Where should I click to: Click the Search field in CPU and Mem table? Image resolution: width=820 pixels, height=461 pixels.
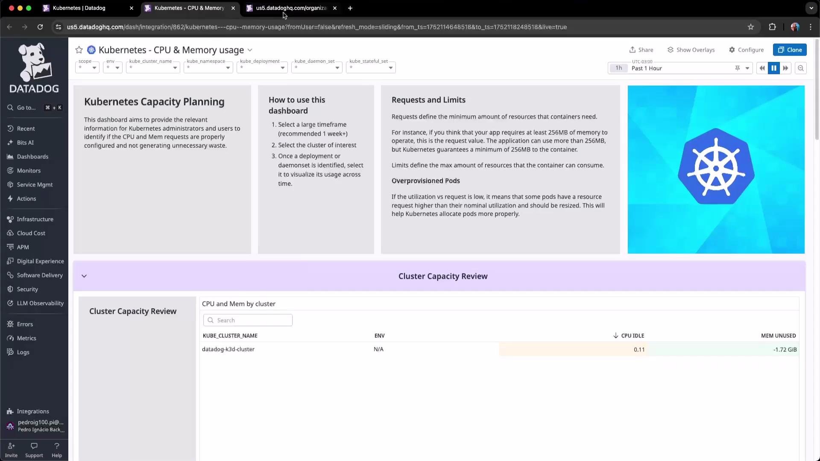[x=248, y=321]
